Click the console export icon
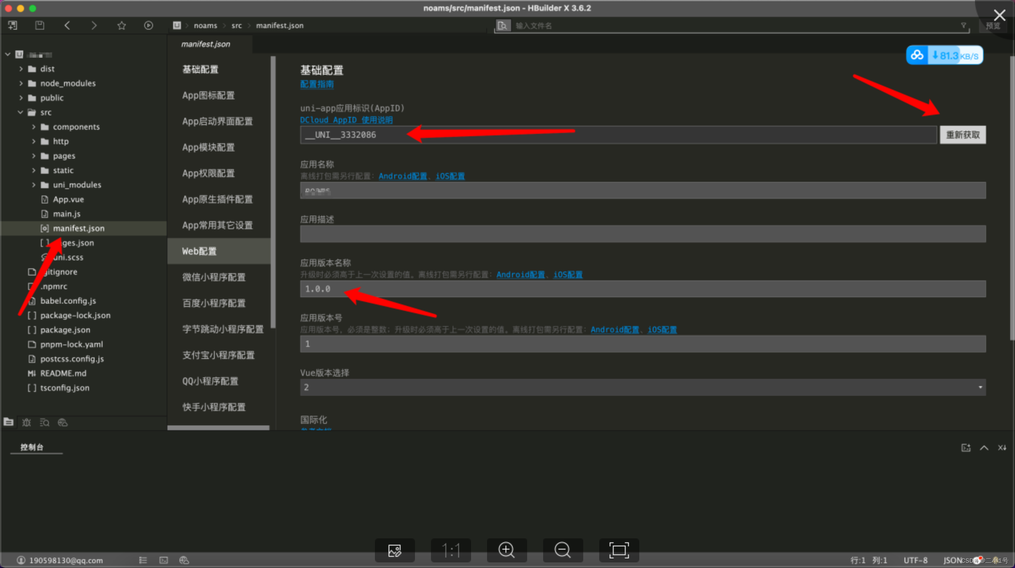The height and width of the screenshot is (568, 1015). coord(966,447)
